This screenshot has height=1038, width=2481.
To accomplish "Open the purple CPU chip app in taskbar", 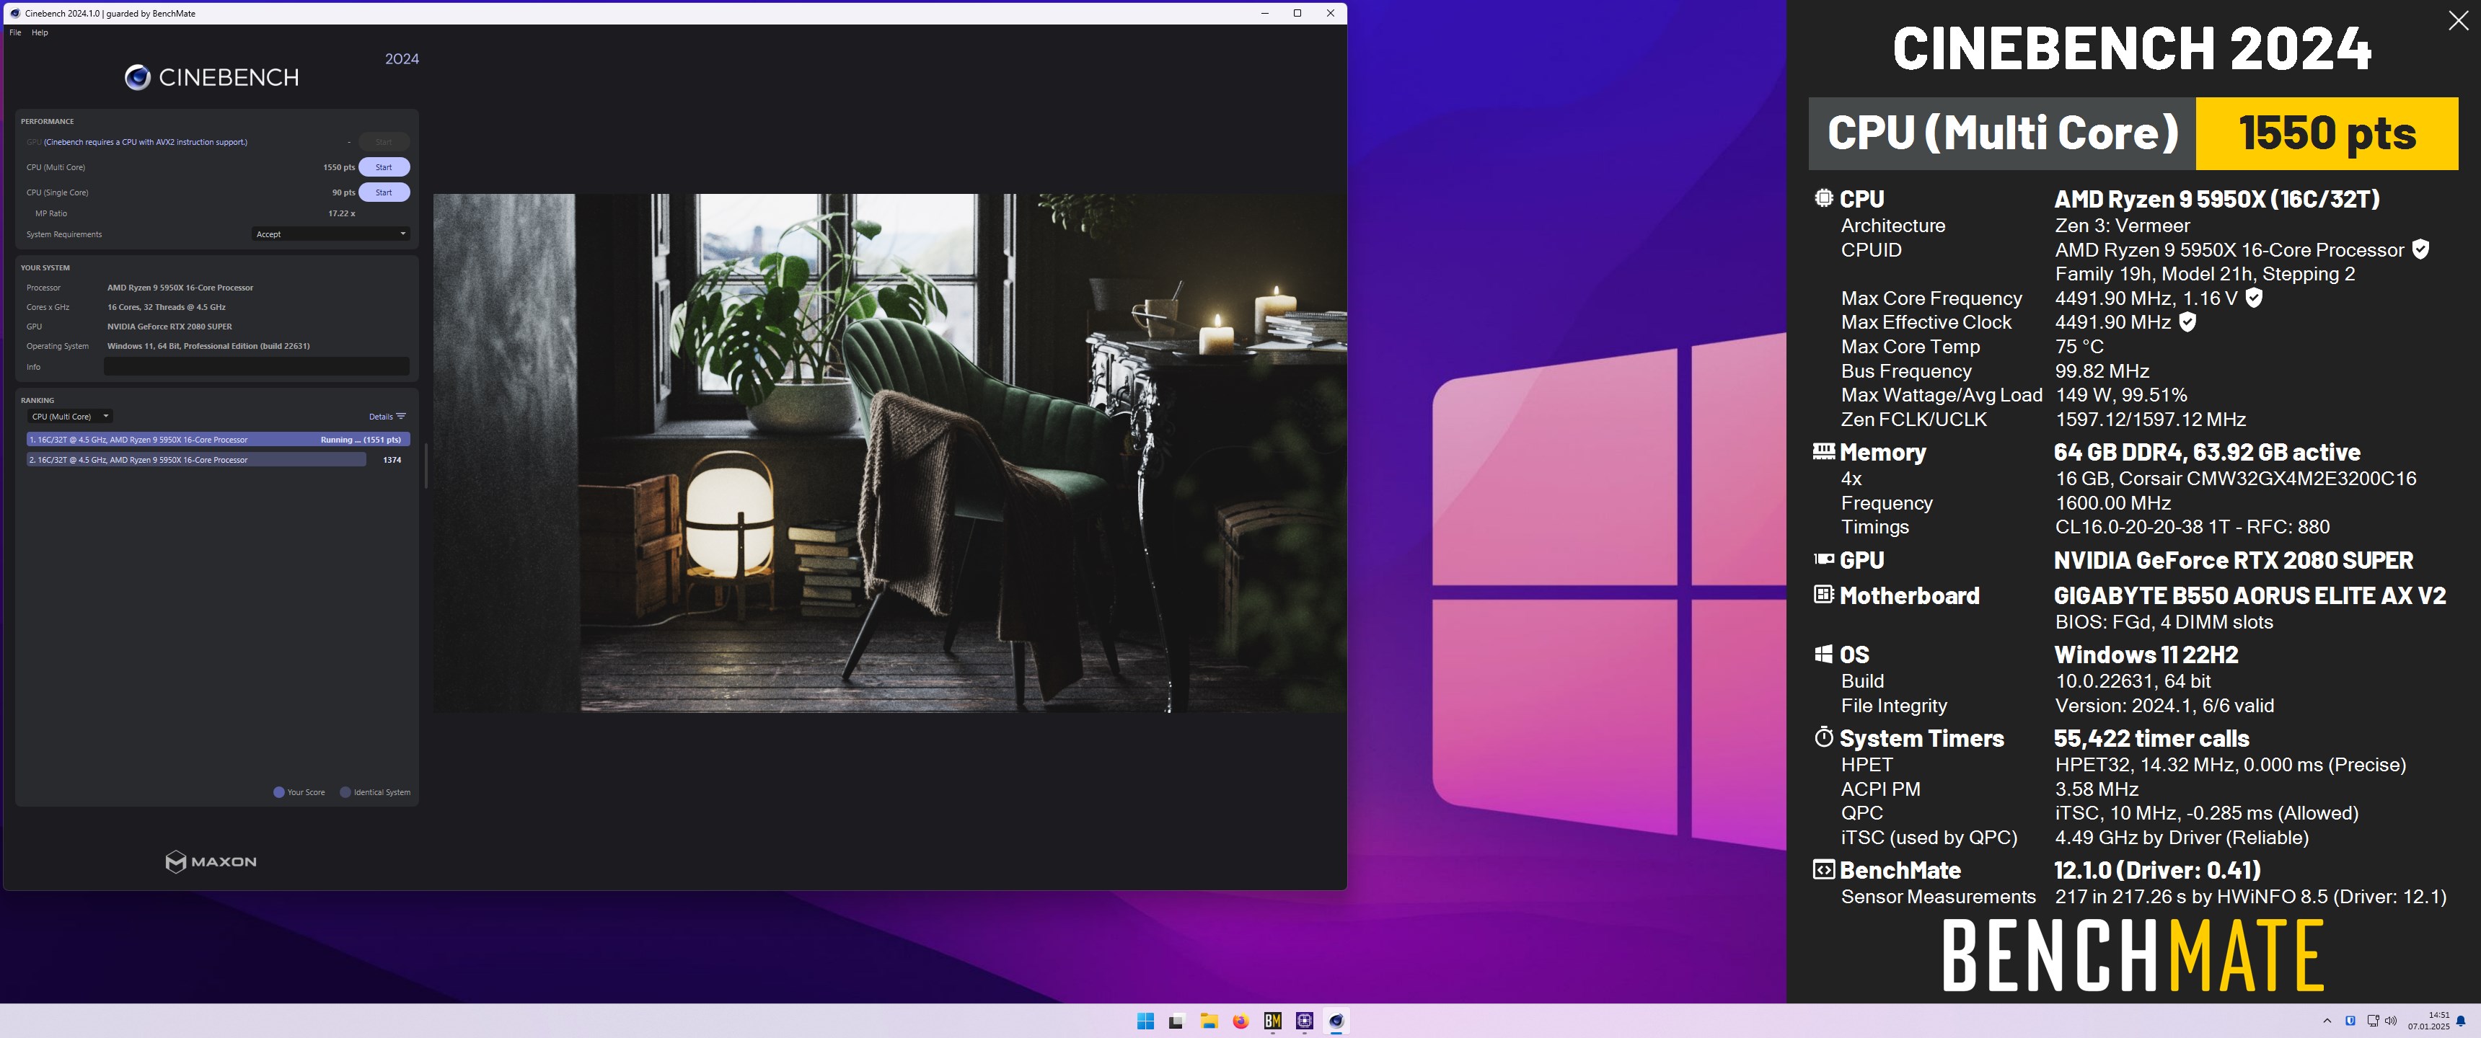I will [1304, 1021].
